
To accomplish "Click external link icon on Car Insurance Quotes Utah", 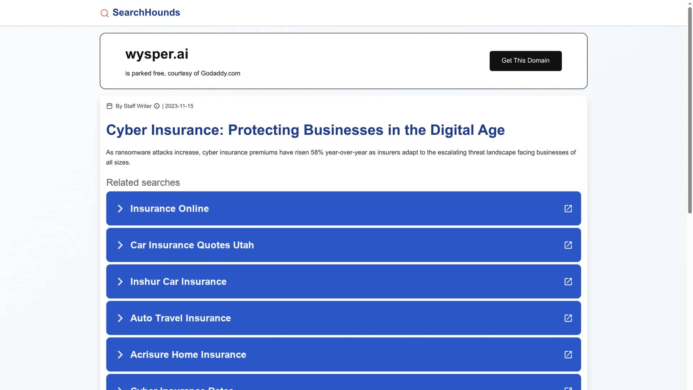I will click(568, 245).
